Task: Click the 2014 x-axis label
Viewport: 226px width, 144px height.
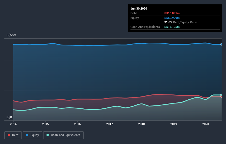Action: pos(13,124)
